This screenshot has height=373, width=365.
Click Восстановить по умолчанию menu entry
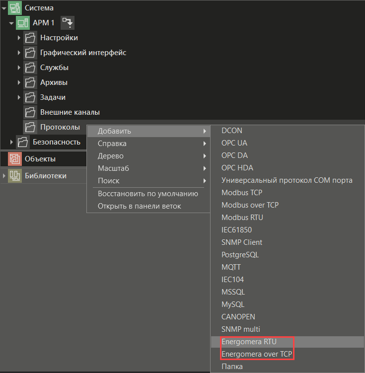click(148, 194)
